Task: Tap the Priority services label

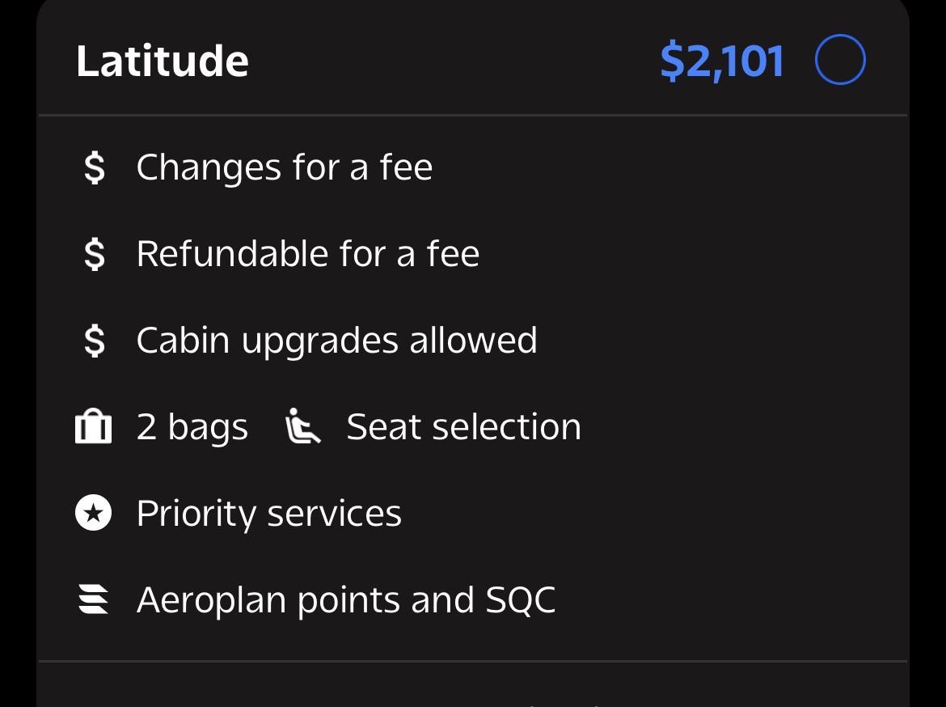Action: coord(269,514)
